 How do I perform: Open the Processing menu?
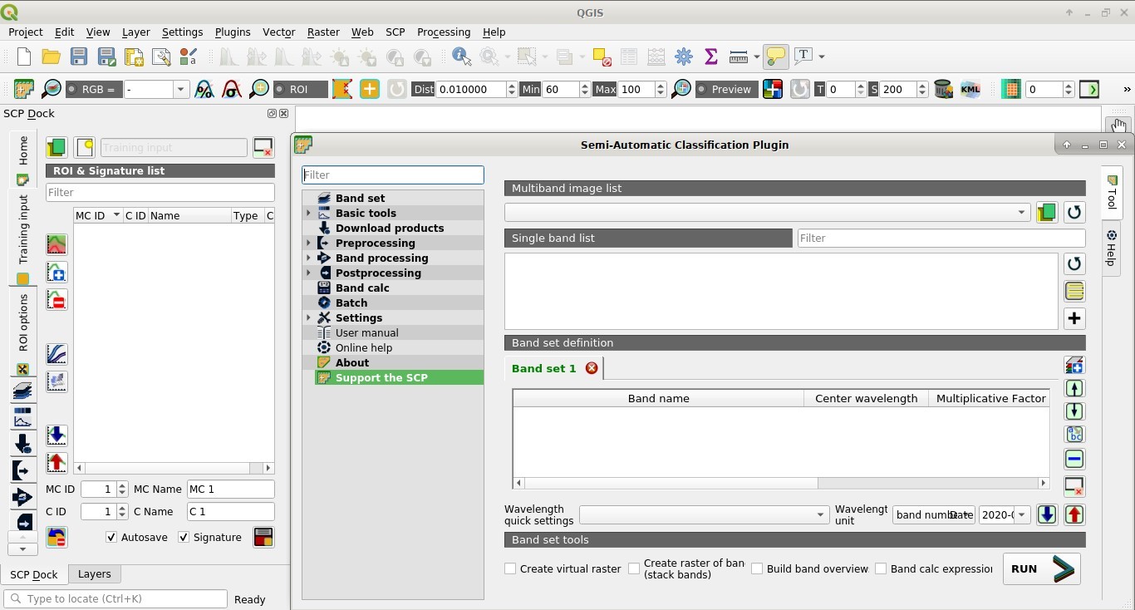pos(444,32)
